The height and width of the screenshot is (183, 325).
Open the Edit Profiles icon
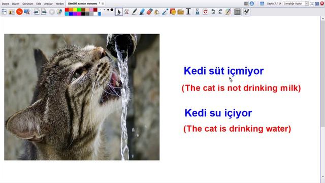[x=246, y=12]
